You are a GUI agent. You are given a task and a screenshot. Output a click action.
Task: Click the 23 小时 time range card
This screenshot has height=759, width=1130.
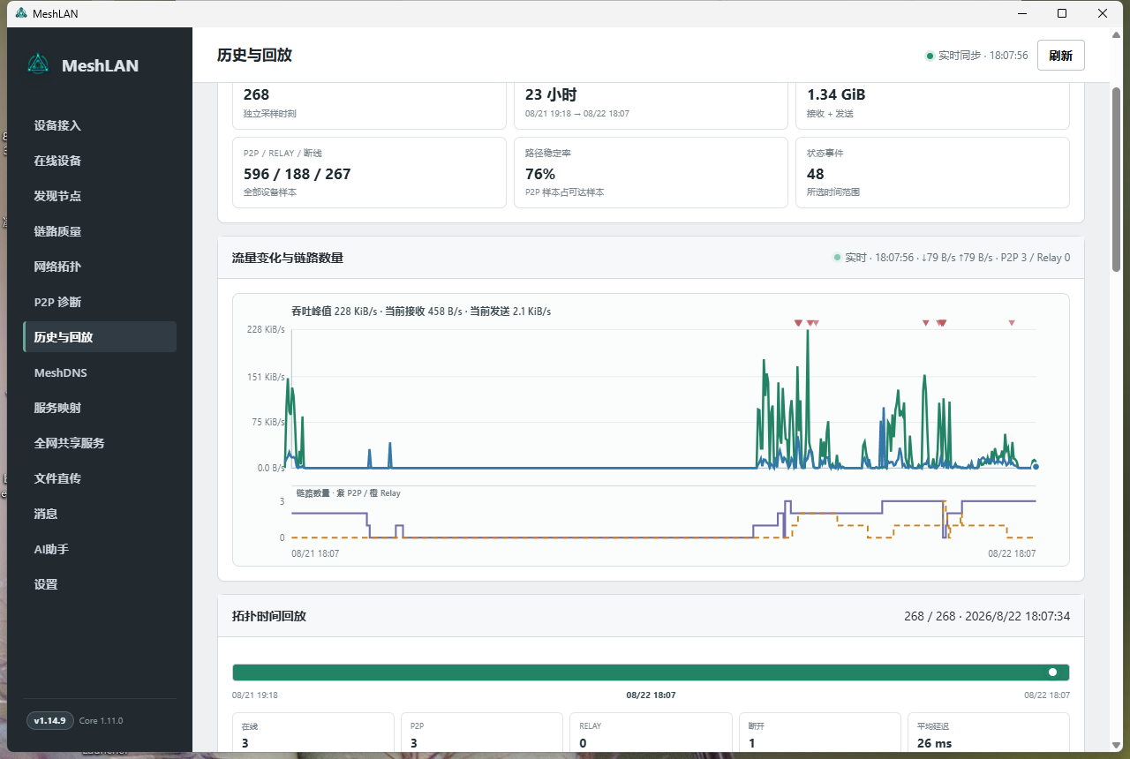651,106
